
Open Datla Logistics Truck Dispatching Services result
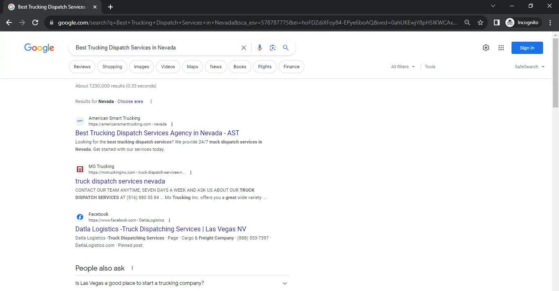pos(160,229)
